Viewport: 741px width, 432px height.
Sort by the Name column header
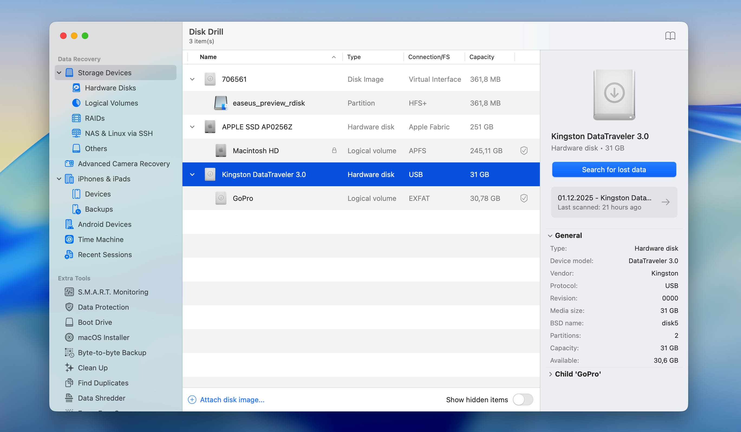click(208, 57)
